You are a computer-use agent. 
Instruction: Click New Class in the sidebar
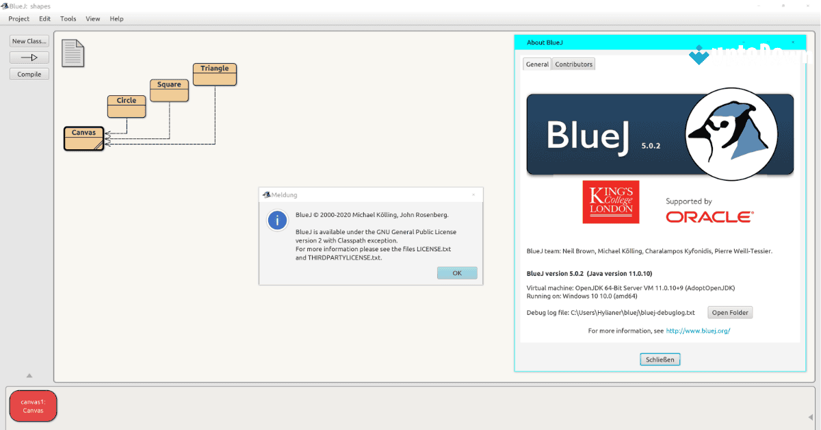pyautogui.click(x=29, y=40)
